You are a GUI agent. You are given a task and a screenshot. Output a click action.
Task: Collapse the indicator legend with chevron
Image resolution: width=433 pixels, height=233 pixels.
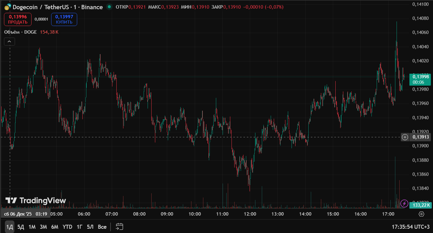(9, 42)
